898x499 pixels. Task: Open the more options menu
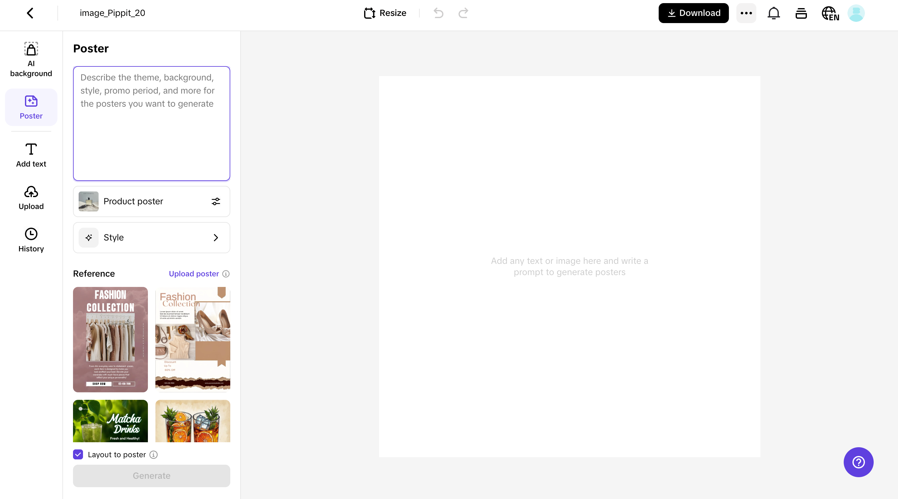point(746,13)
